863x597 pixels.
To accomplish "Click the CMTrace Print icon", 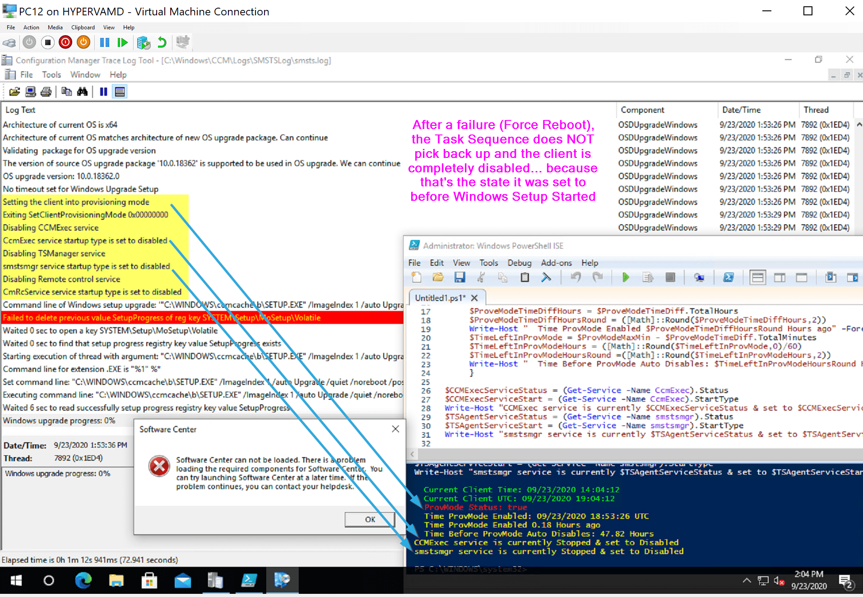I will pyautogui.click(x=46, y=92).
